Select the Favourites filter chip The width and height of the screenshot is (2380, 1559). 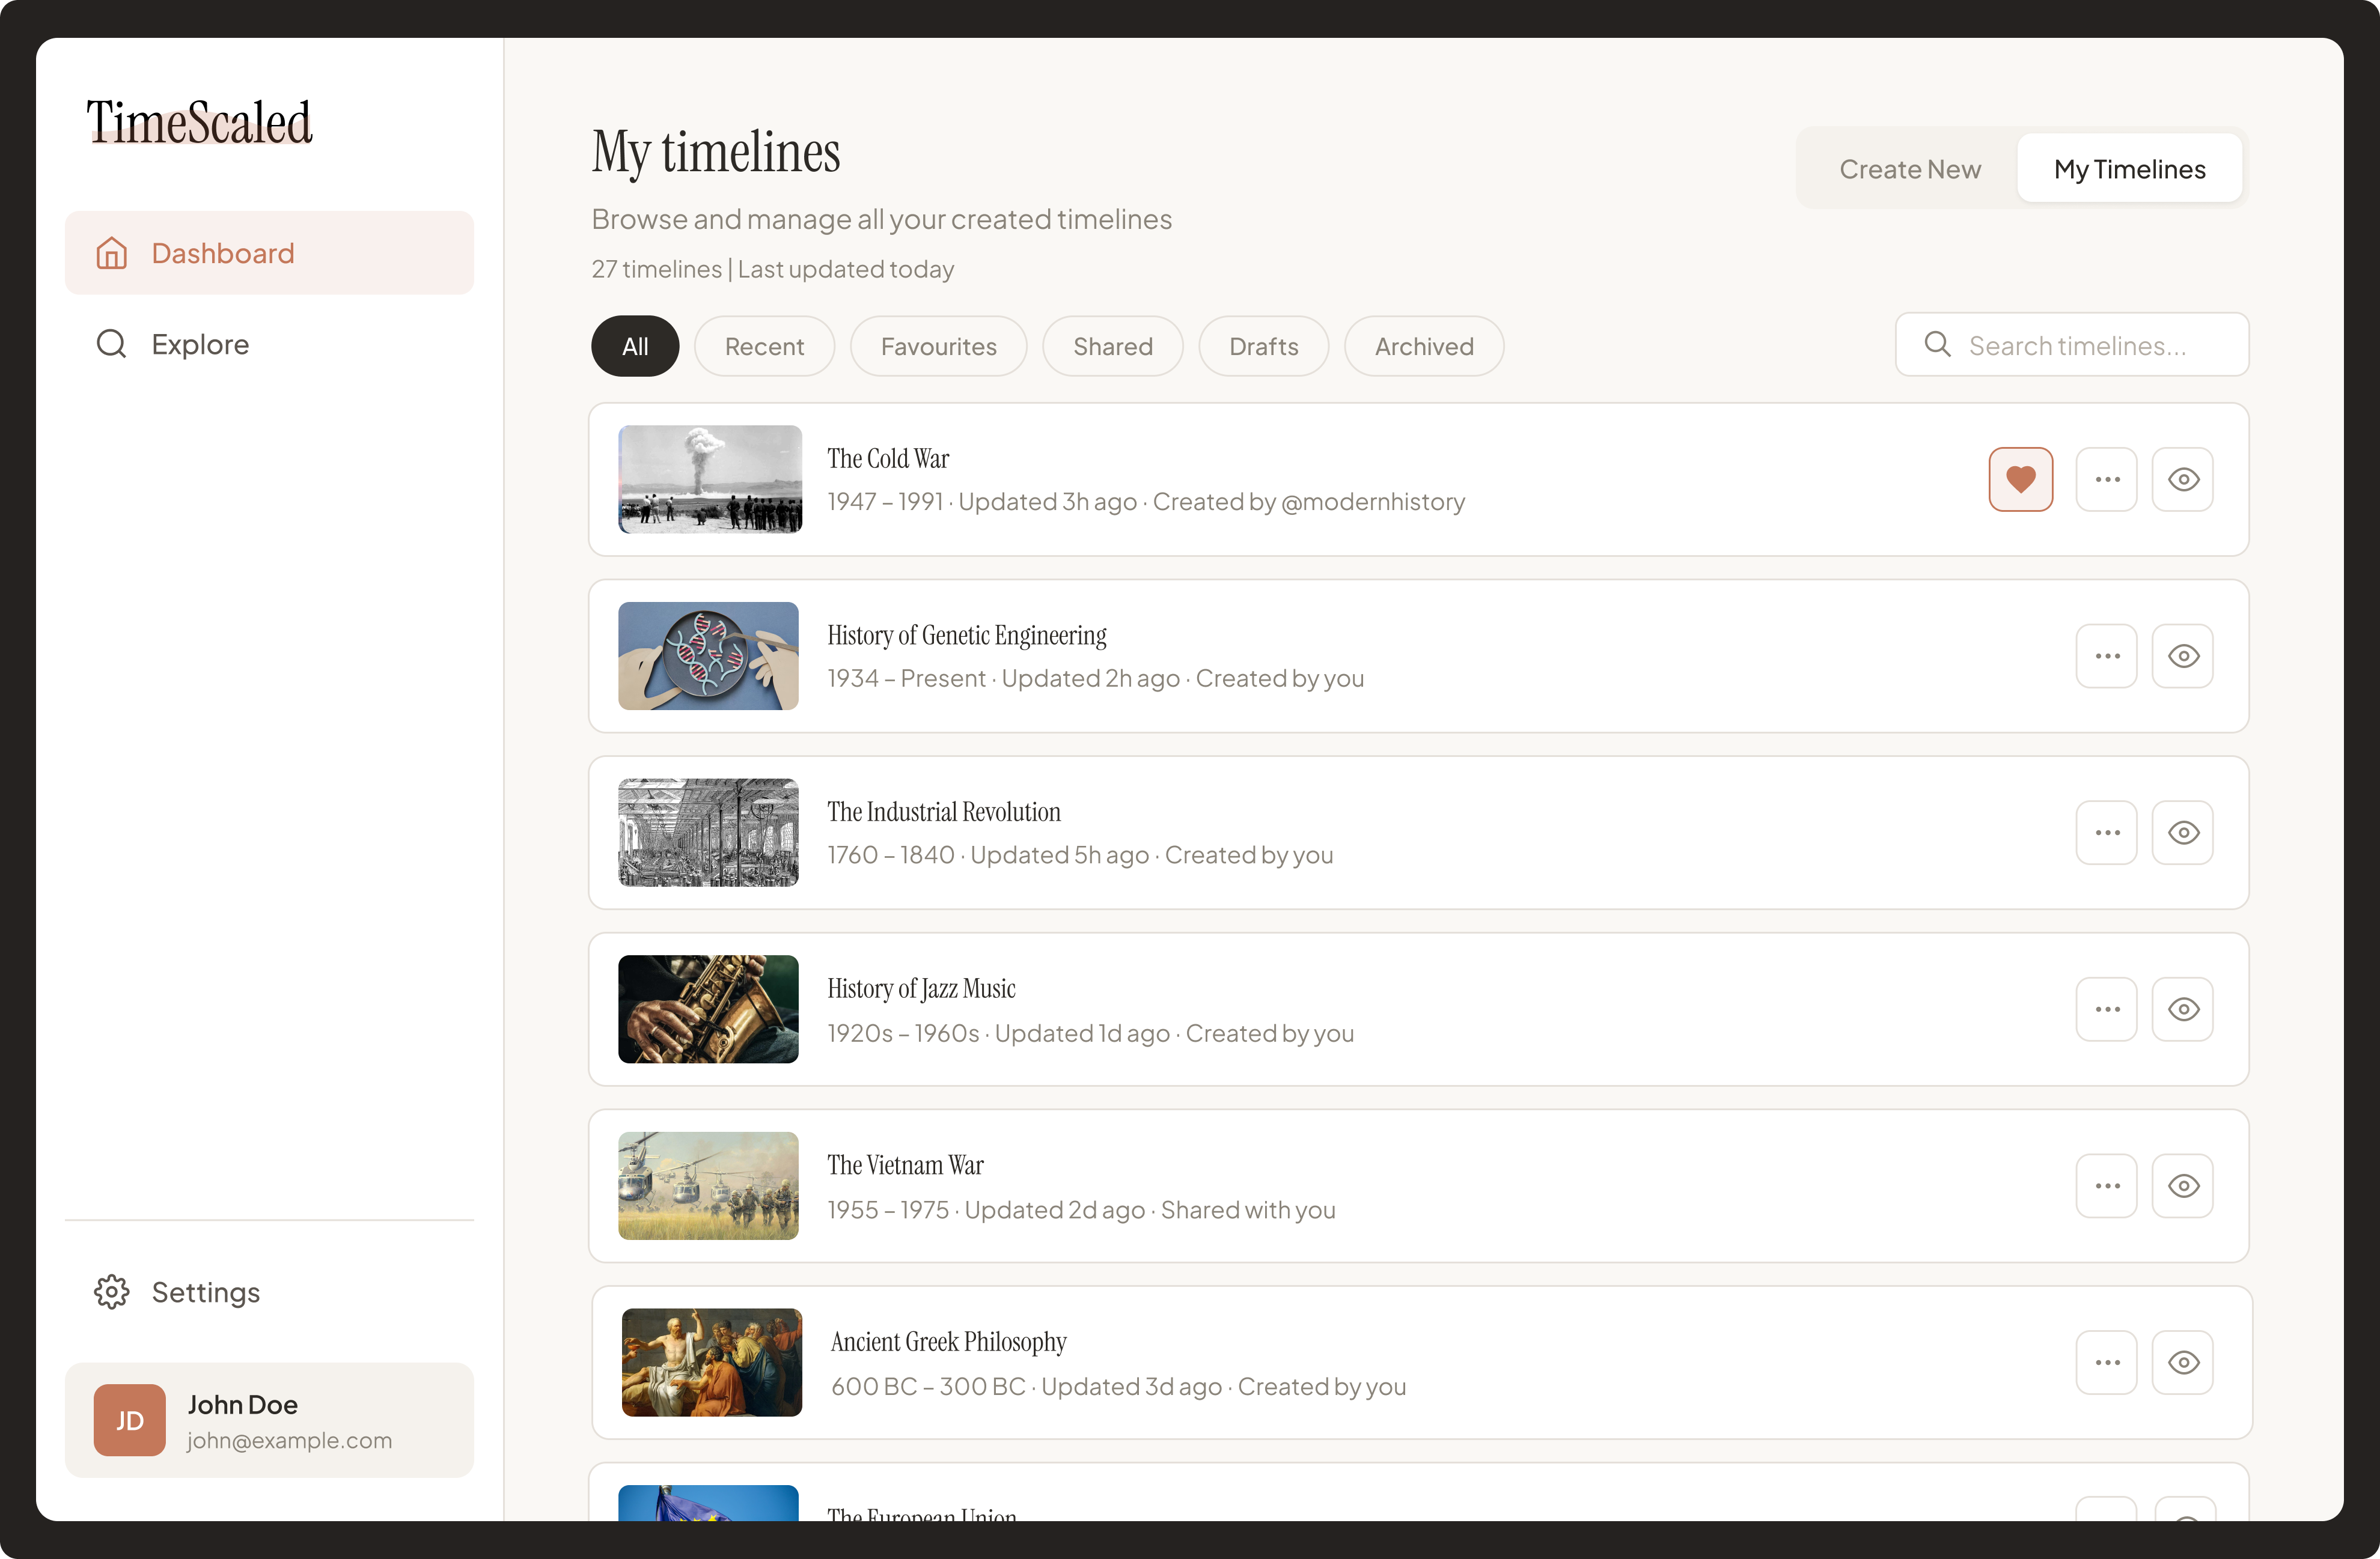click(x=938, y=347)
